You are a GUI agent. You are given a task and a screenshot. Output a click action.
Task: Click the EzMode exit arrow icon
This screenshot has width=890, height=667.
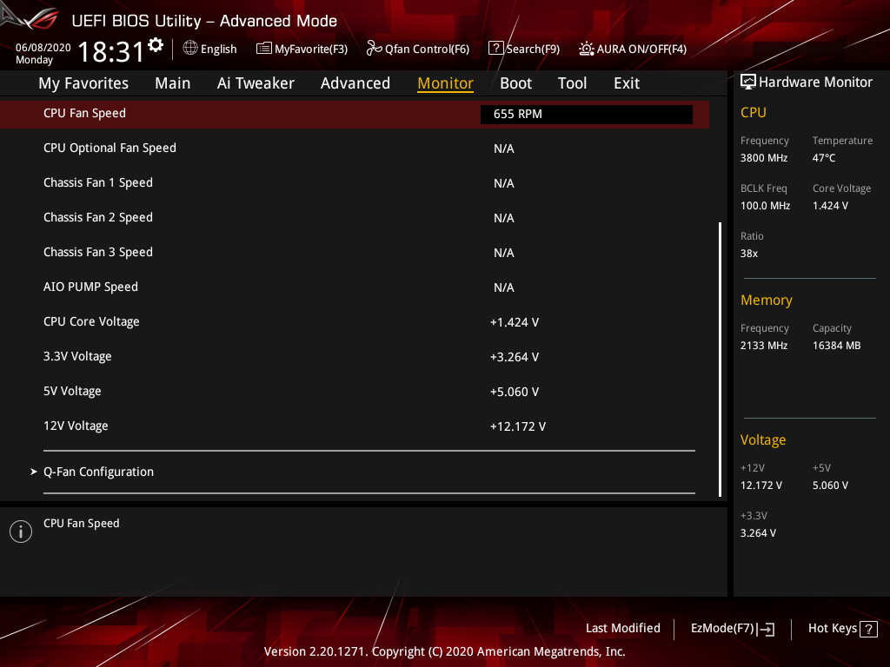pos(767,629)
